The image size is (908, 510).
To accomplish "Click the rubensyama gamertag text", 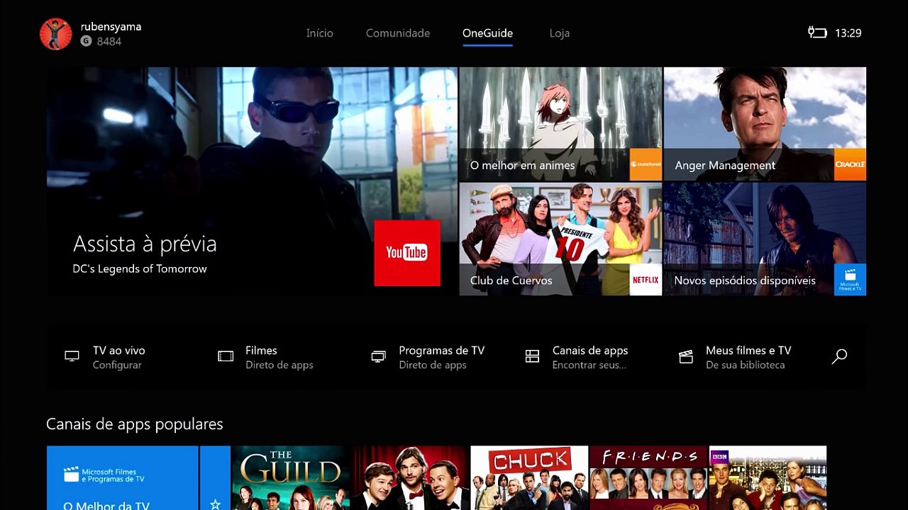I will (x=111, y=27).
